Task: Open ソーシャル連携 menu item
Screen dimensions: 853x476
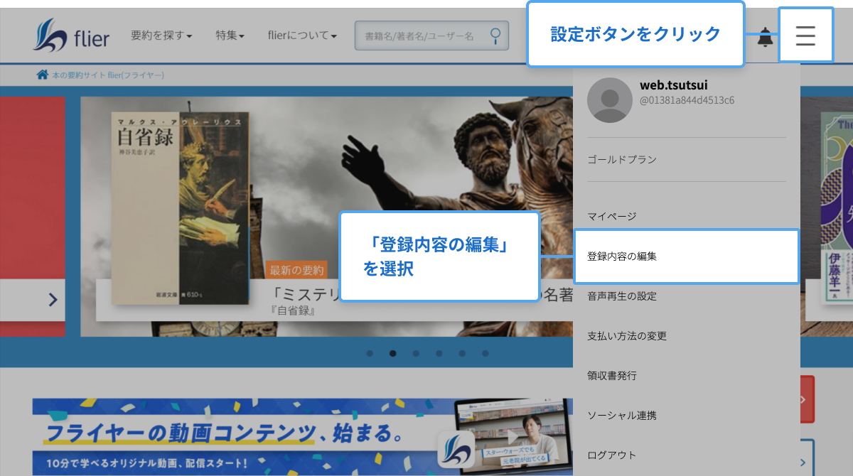Action: coord(622,416)
